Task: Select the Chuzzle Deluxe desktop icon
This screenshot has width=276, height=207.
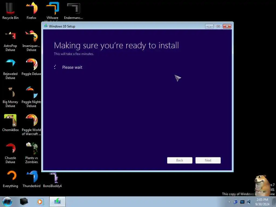Action: pos(11,153)
